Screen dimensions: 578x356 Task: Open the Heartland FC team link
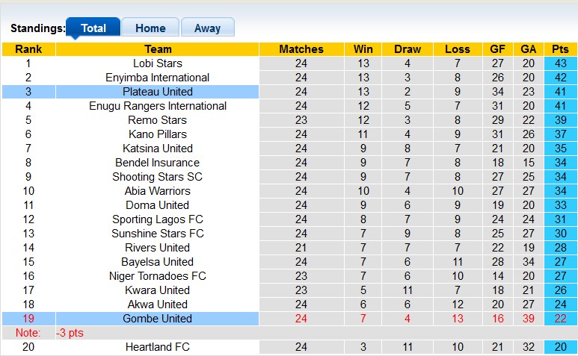click(157, 347)
